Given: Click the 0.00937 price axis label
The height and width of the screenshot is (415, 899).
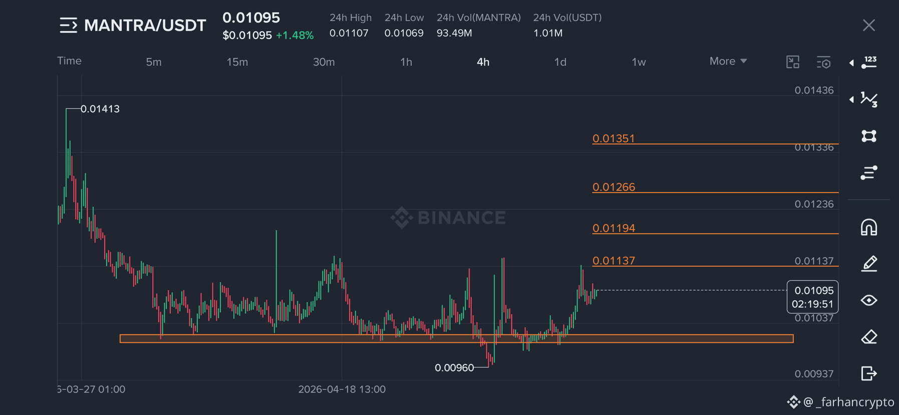Looking at the screenshot, I should click(814, 374).
